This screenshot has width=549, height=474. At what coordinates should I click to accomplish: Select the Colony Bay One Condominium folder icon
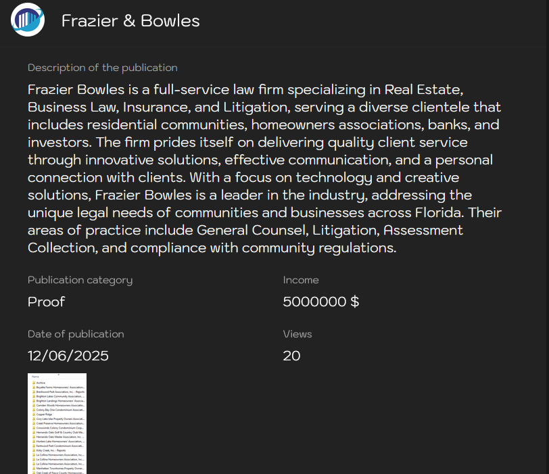(x=34, y=409)
